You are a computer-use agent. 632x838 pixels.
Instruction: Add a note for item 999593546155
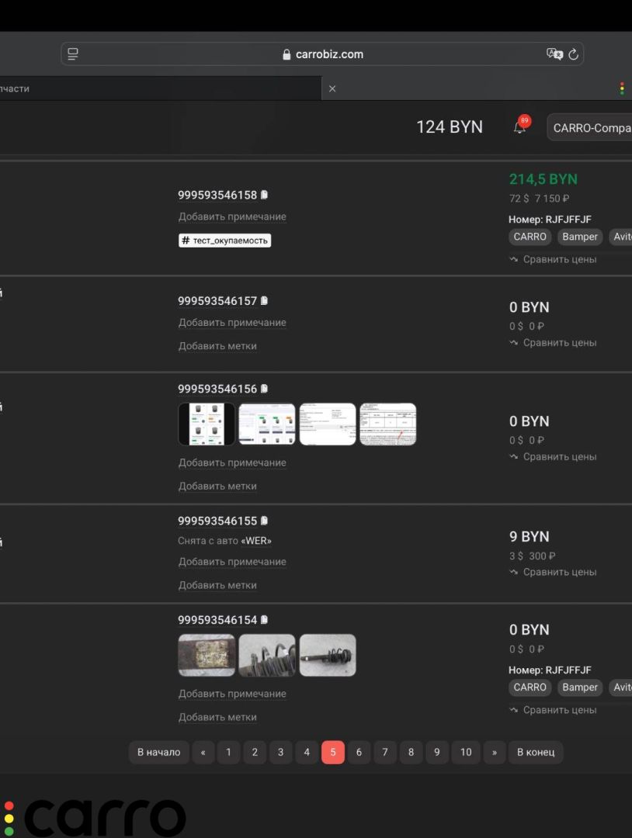(232, 562)
